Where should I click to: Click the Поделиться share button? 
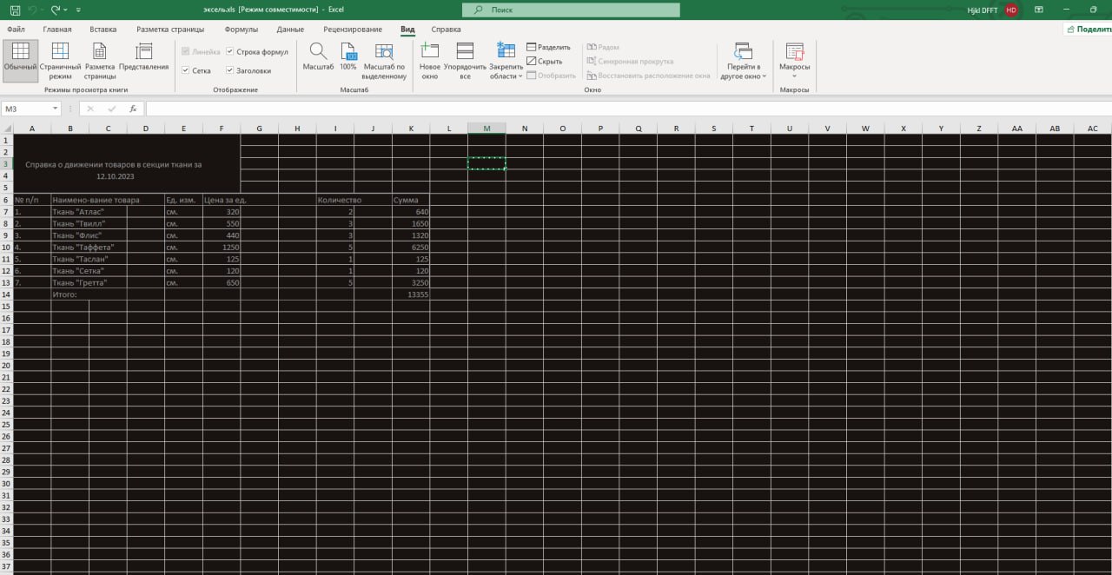[x=1089, y=29]
